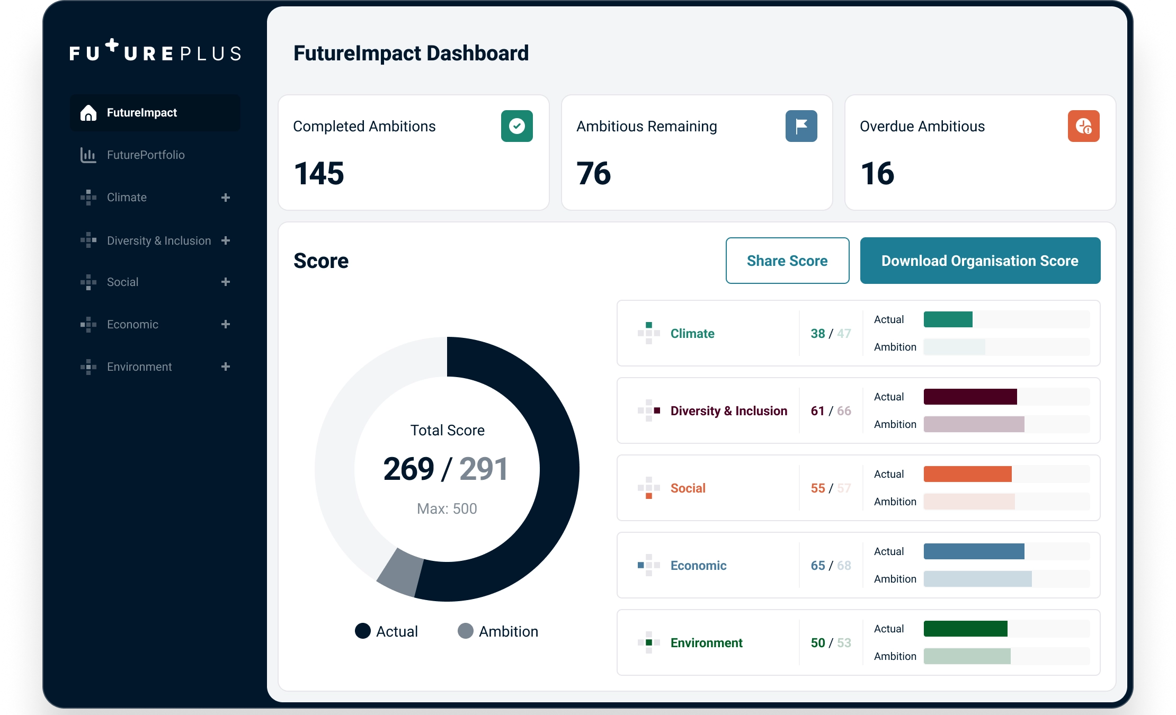Expand the Climate sidebar section
Image resolution: width=1176 pixels, height=715 pixels.
[227, 197]
